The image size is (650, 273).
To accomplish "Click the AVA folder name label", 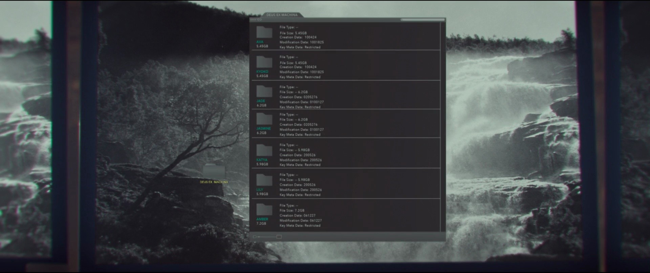I will pos(260,42).
